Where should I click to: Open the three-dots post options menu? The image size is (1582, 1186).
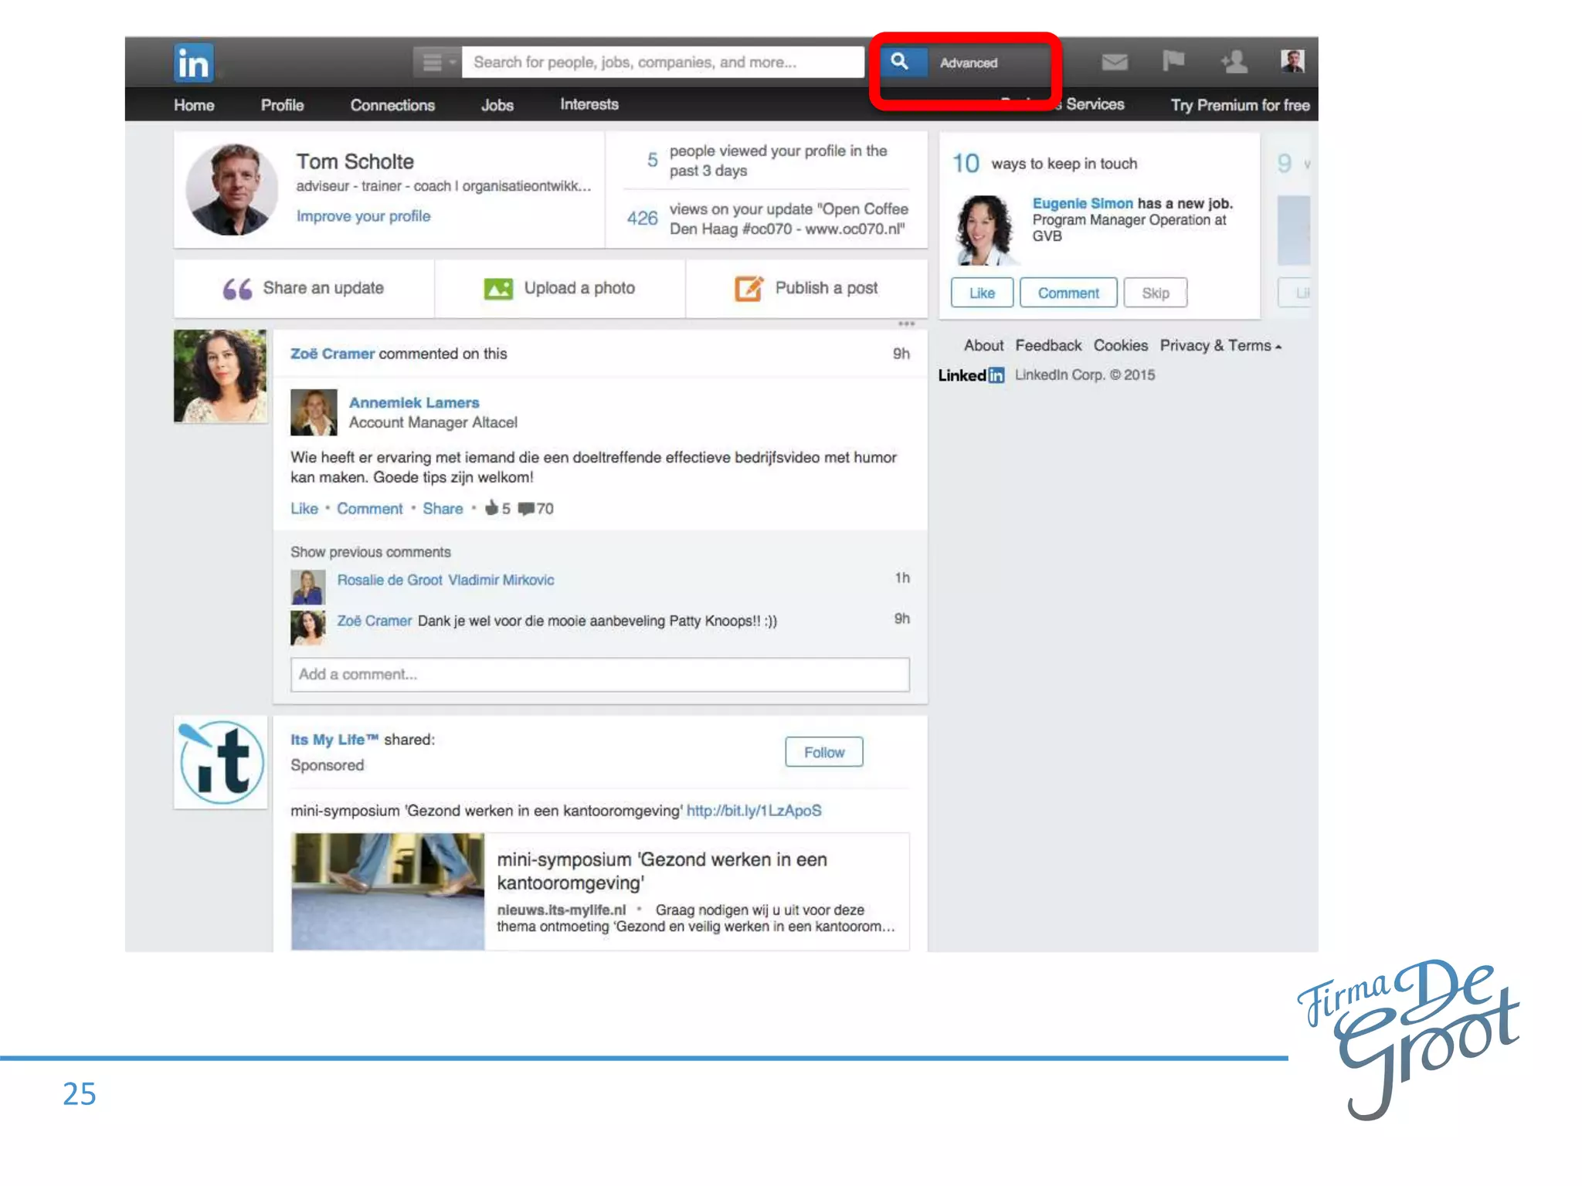pyautogui.click(x=906, y=324)
